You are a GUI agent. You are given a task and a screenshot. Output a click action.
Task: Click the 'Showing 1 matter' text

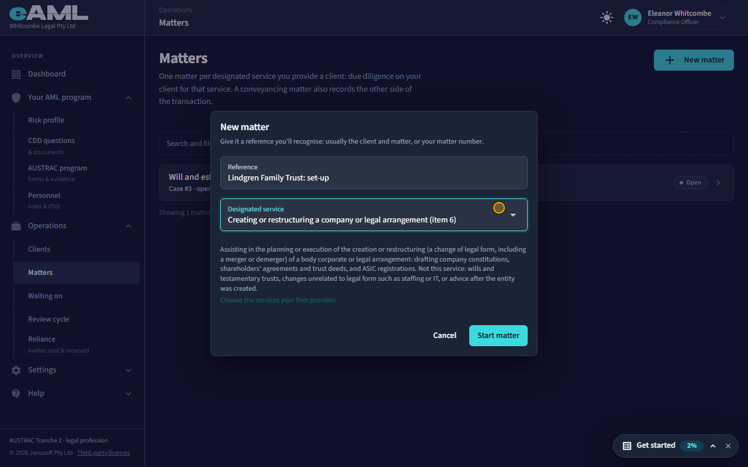pyautogui.click(x=185, y=212)
